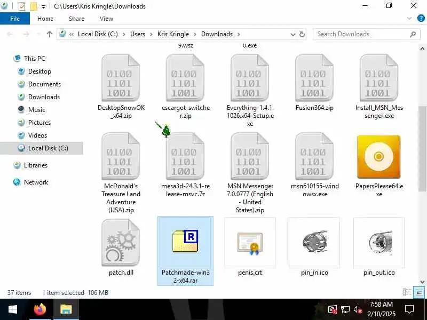Select This PC in navigation pane
Image resolution: width=427 pixels, height=320 pixels.
pyautogui.click(x=35, y=58)
